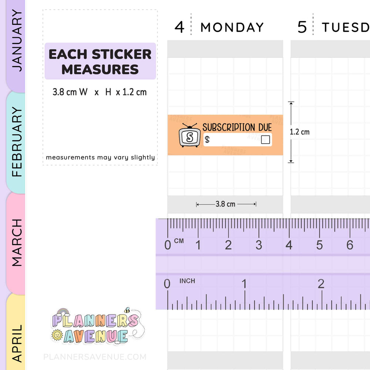Screen dimensions: 370x370
Task: Click the 4 cm mark on the ruler
Action: click(x=289, y=245)
